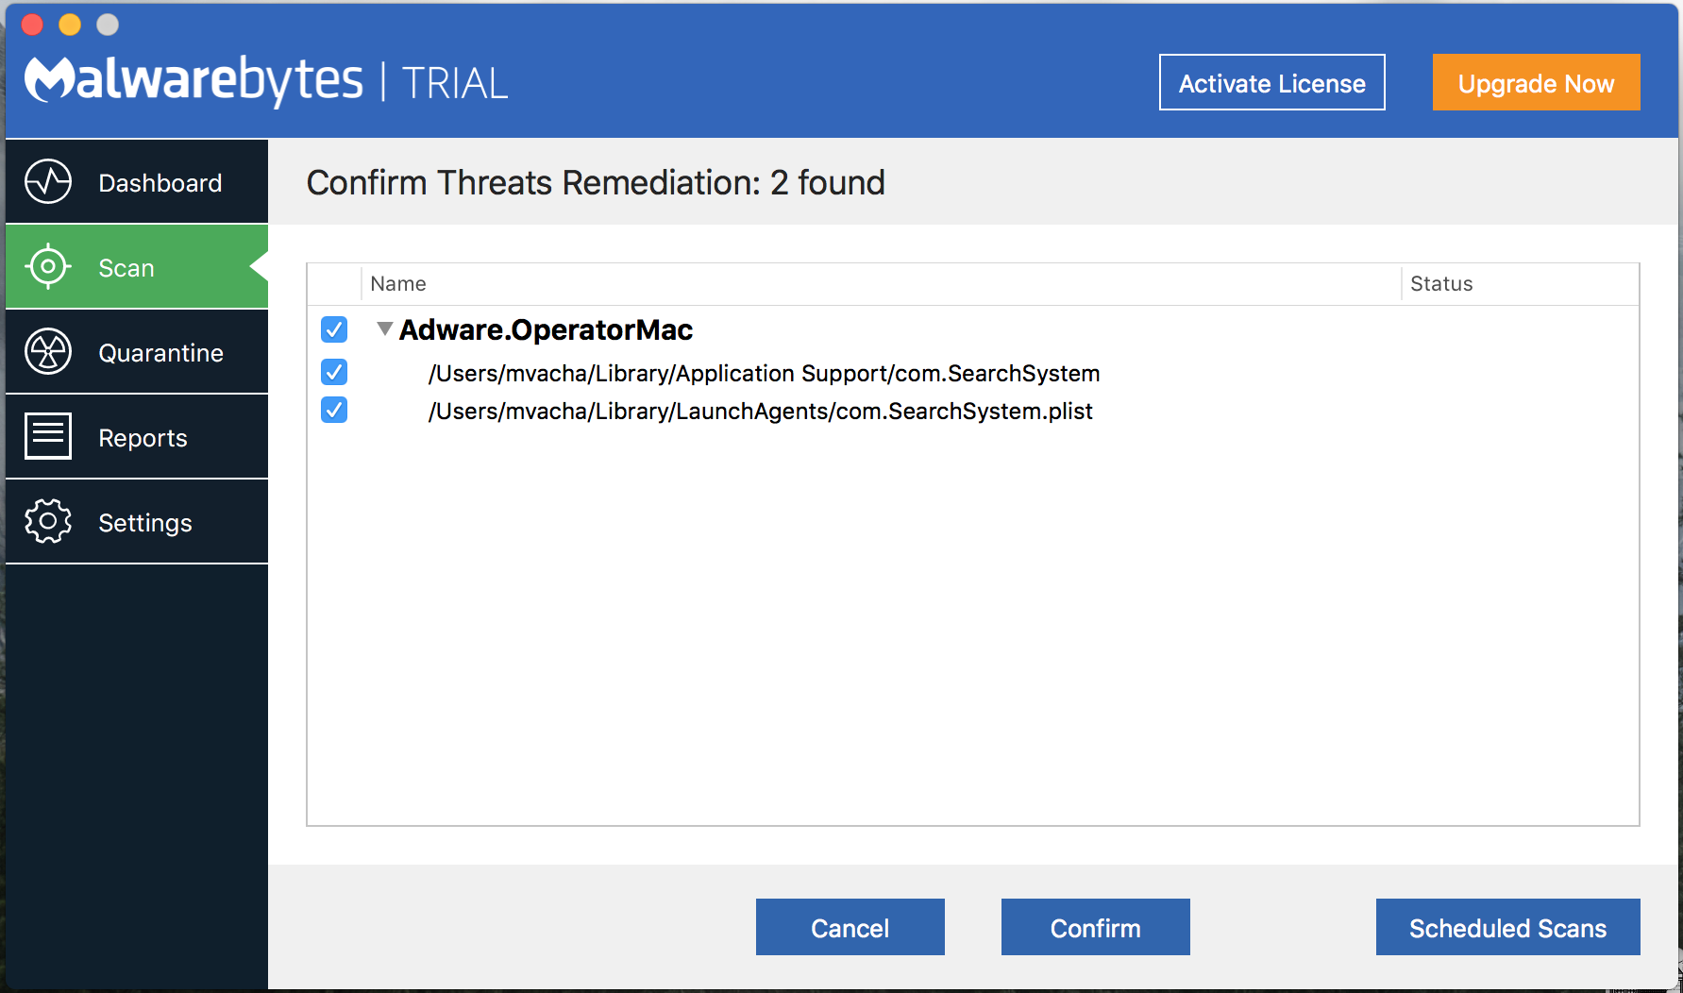Switch to the Scan tab label
The height and width of the screenshot is (993, 1683).
[x=126, y=268]
